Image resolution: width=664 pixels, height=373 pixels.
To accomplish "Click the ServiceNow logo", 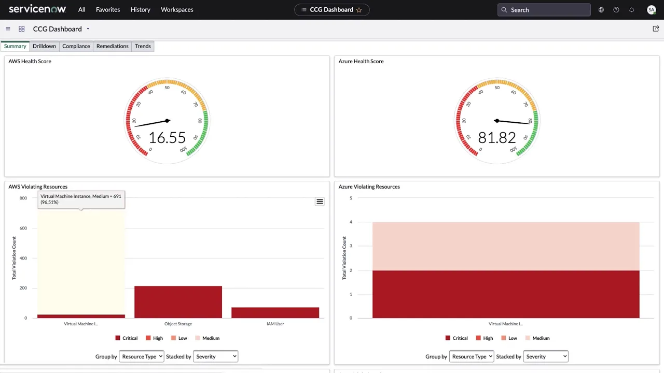I will [37, 9].
